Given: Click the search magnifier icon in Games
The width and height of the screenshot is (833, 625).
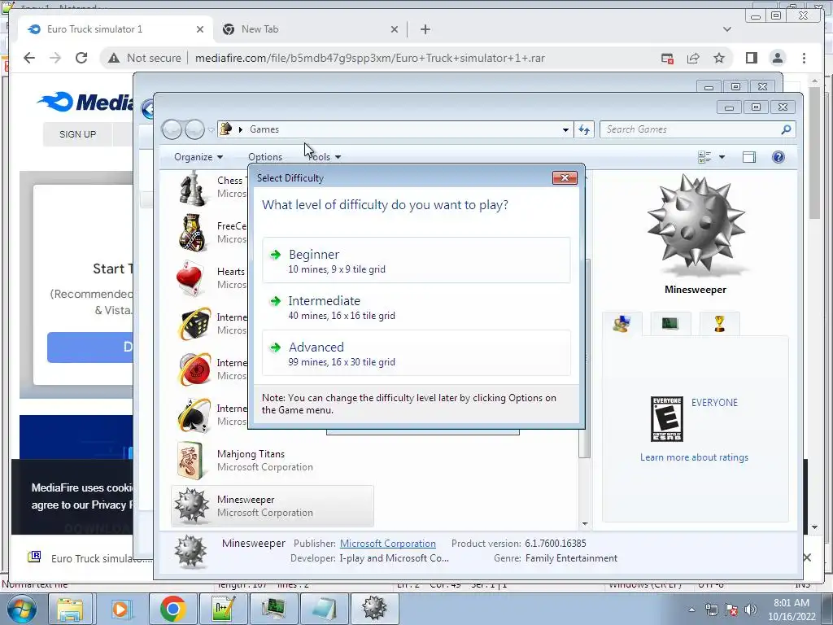Looking at the screenshot, I should (x=787, y=129).
